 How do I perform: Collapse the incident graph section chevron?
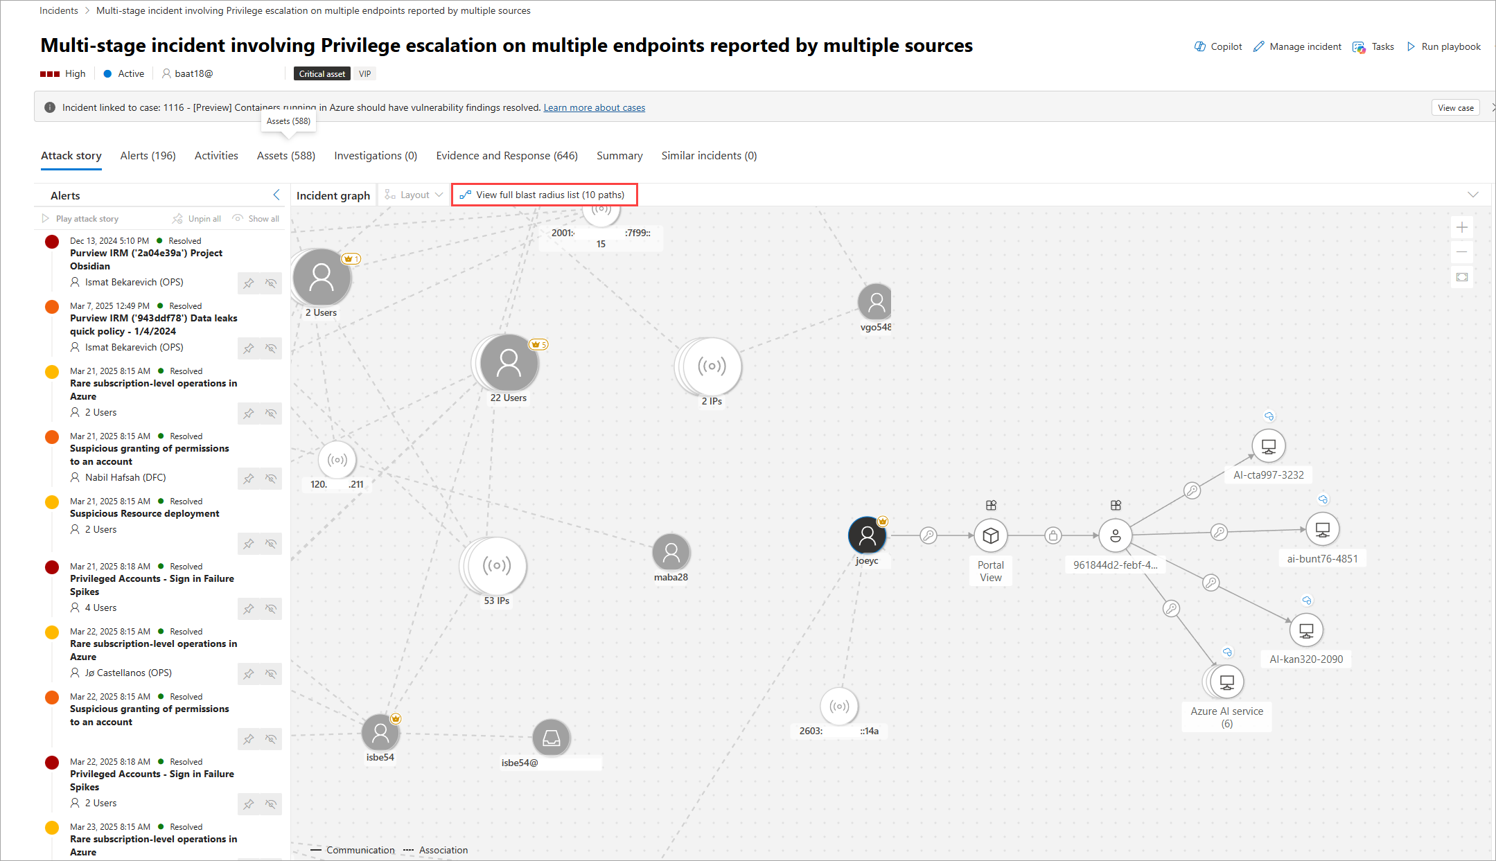coord(1473,195)
